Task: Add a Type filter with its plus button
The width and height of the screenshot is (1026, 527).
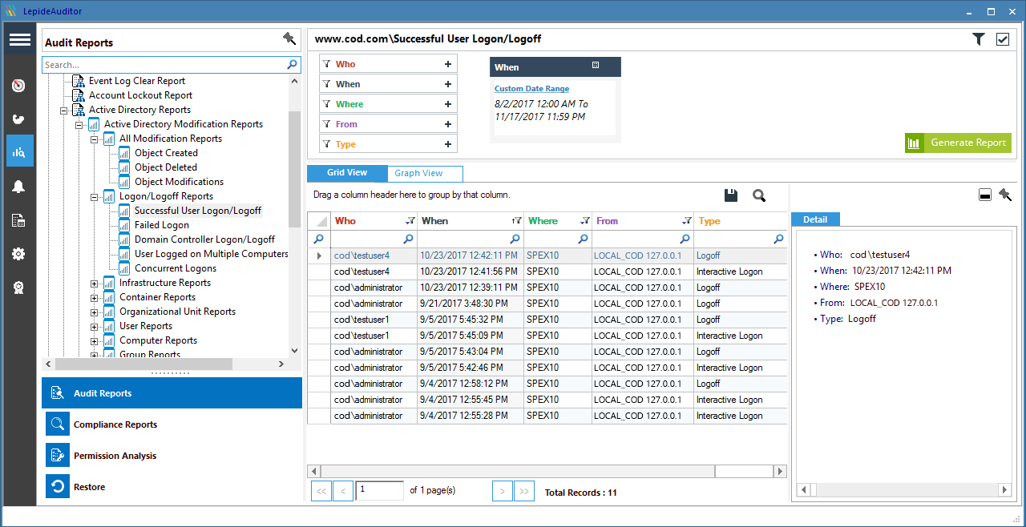Action: [x=447, y=144]
